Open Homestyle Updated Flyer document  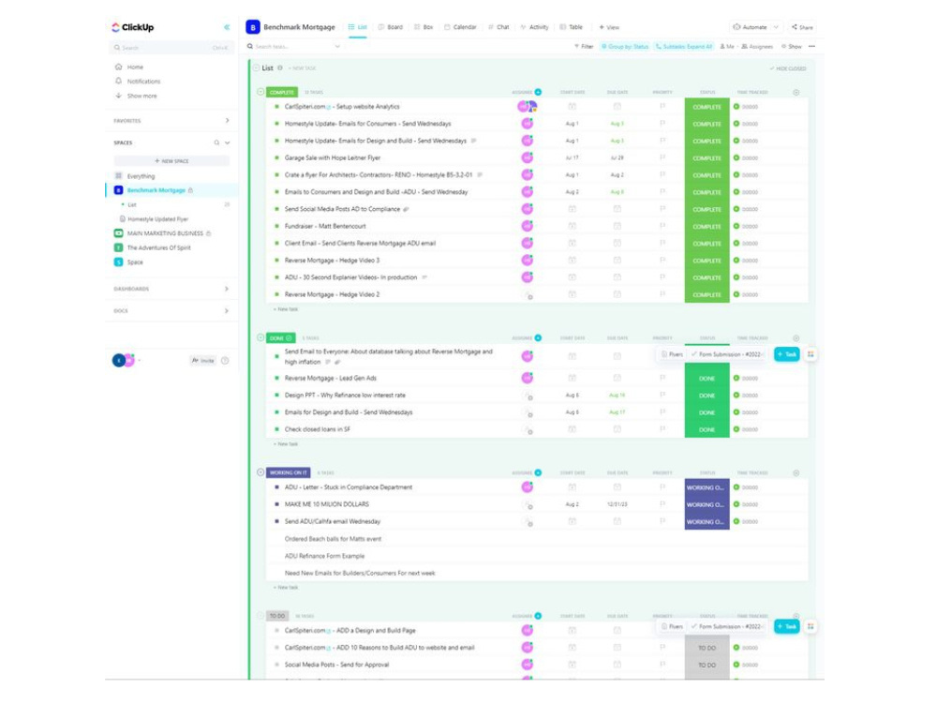pos(157,218)
